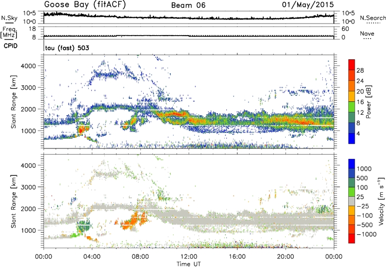Click the date '01/May/2015'
The width and height of the screenshot is (386, 267).
point(308,4)
